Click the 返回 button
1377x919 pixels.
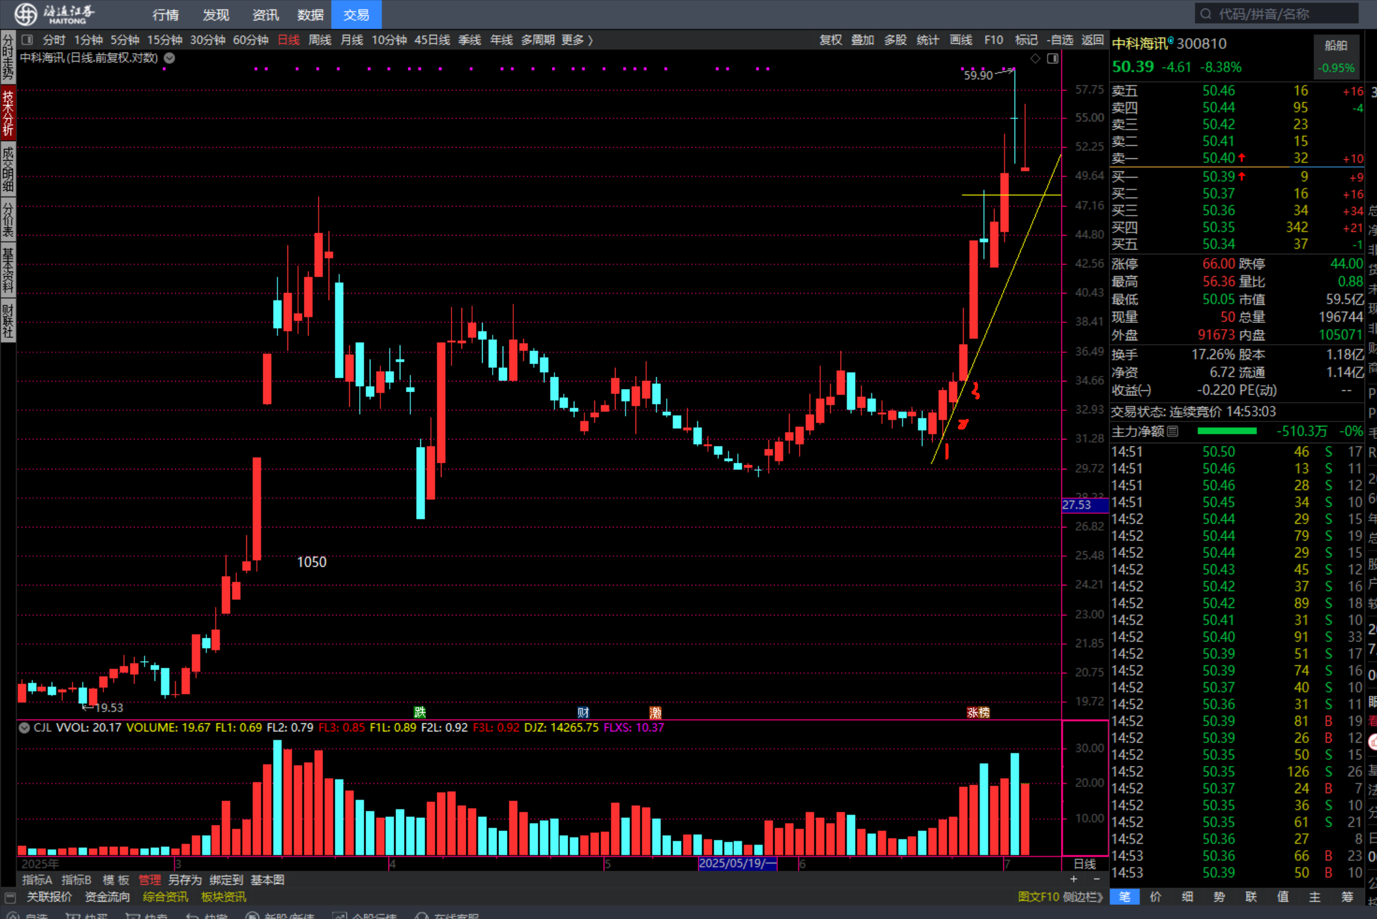(x=1092, y=40)
